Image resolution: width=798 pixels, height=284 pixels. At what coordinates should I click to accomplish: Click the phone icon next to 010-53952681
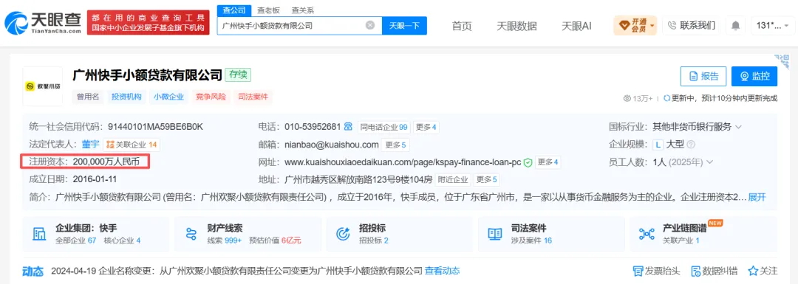tap(348, 126)
